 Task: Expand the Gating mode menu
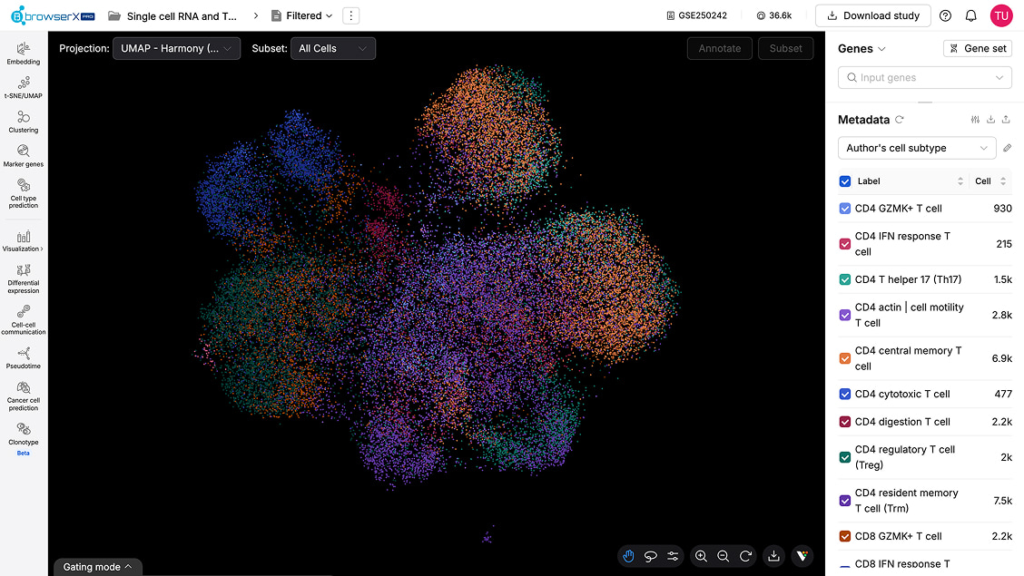tap(97, 566)
